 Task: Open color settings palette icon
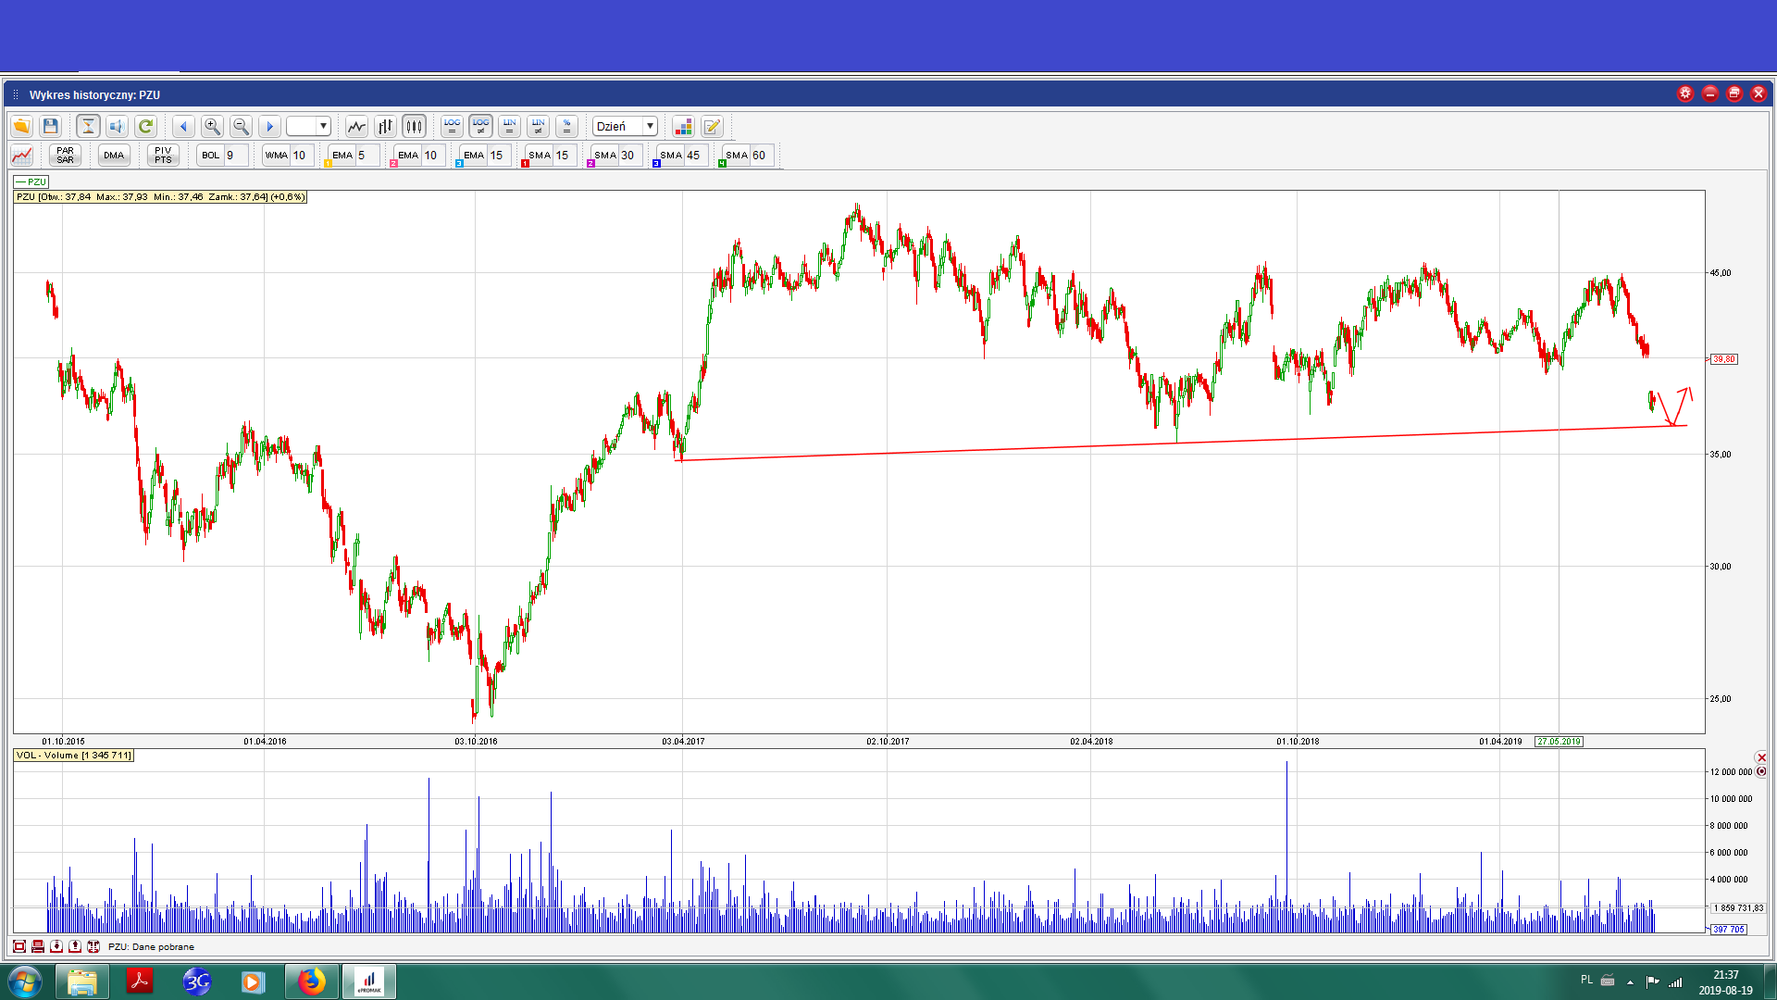pyautogui.click(x=683, y=126)
